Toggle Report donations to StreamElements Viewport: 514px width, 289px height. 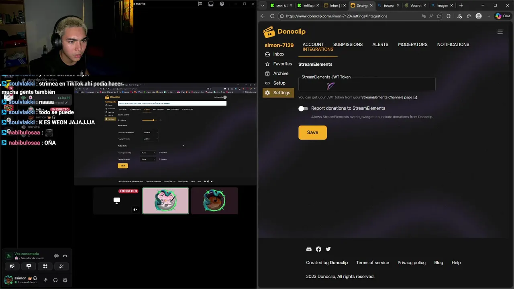pyautogui.click(x=303, y=108)
